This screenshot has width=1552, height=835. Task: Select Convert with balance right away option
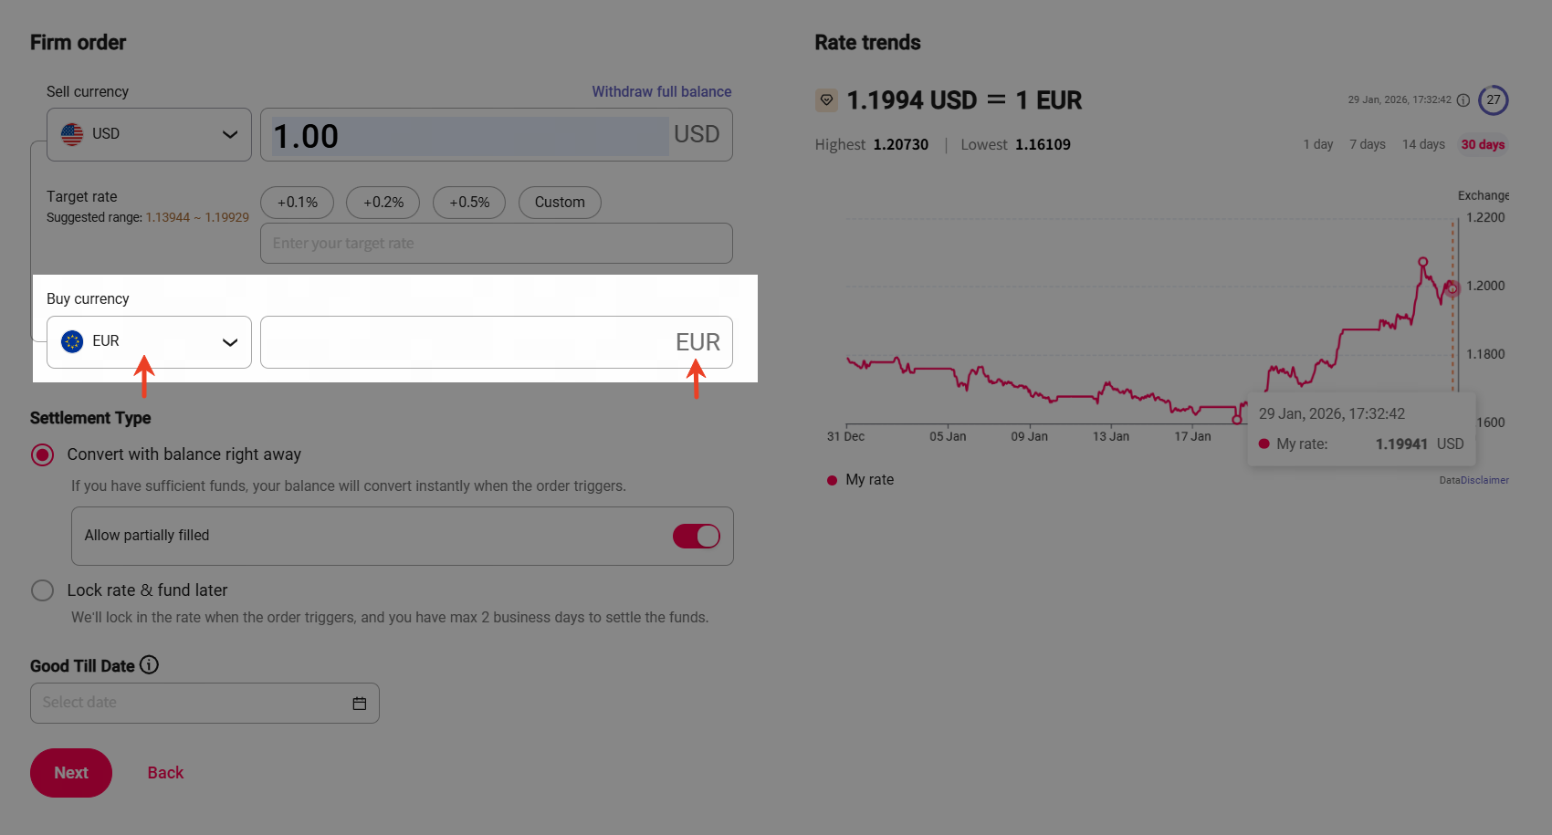coord(43,454)
